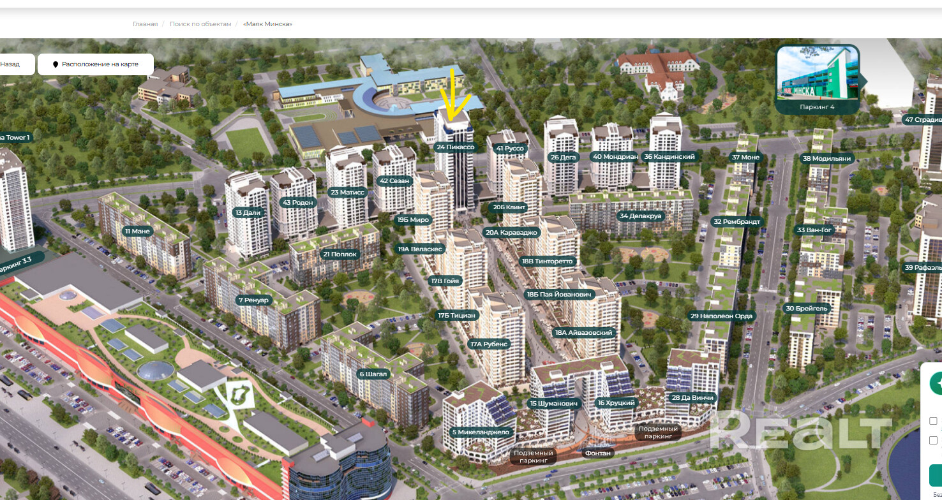942x500 pixels.
Task: Click the 26 Дега building marker
Action: tap(563, 157)
